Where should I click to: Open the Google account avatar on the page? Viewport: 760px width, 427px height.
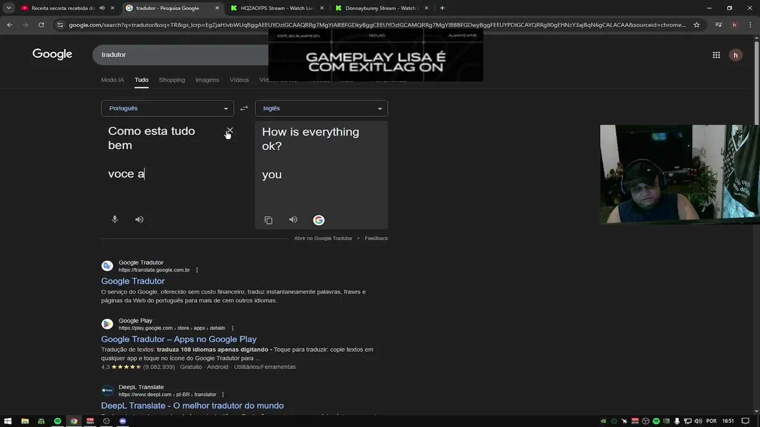pyautogui.click(x=736, y=55)
